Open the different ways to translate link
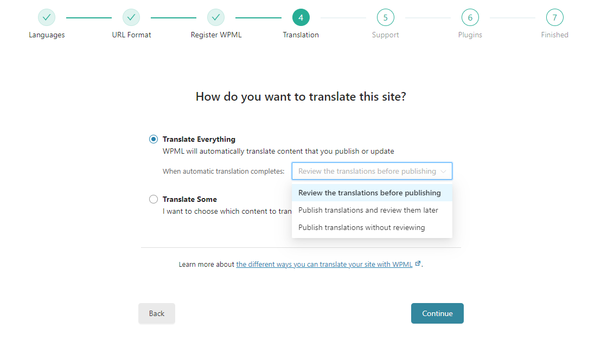 click(x=324, y=264)
